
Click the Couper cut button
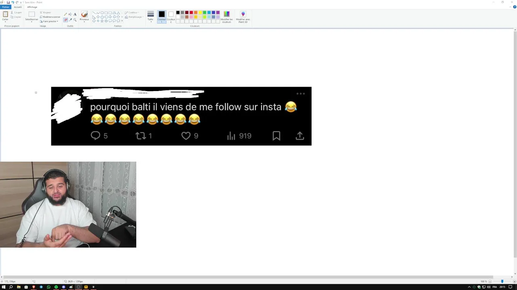(16, 12)
